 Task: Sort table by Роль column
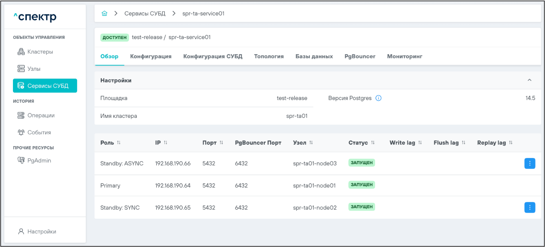click(118, 143)
